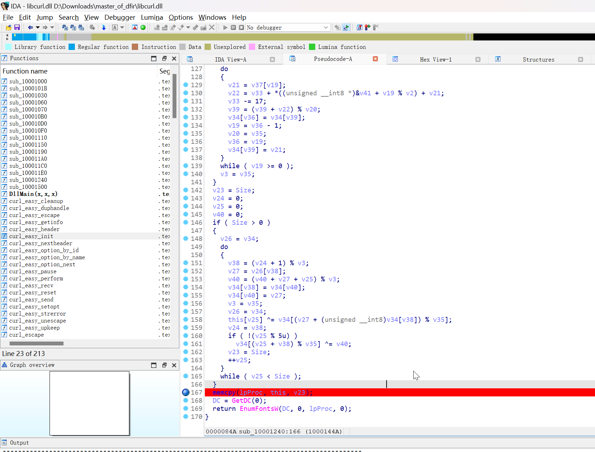Image resolution: width=595 pixels, height=452 pixels.
Task: Terminate the process with the stop button
Action: coord(241,27)
